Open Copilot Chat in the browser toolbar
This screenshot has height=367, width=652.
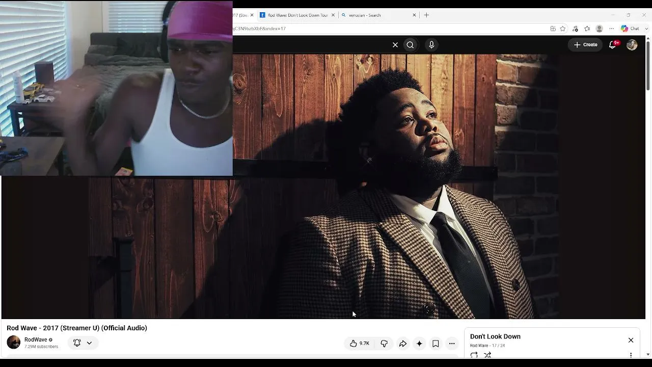[631, 29]
